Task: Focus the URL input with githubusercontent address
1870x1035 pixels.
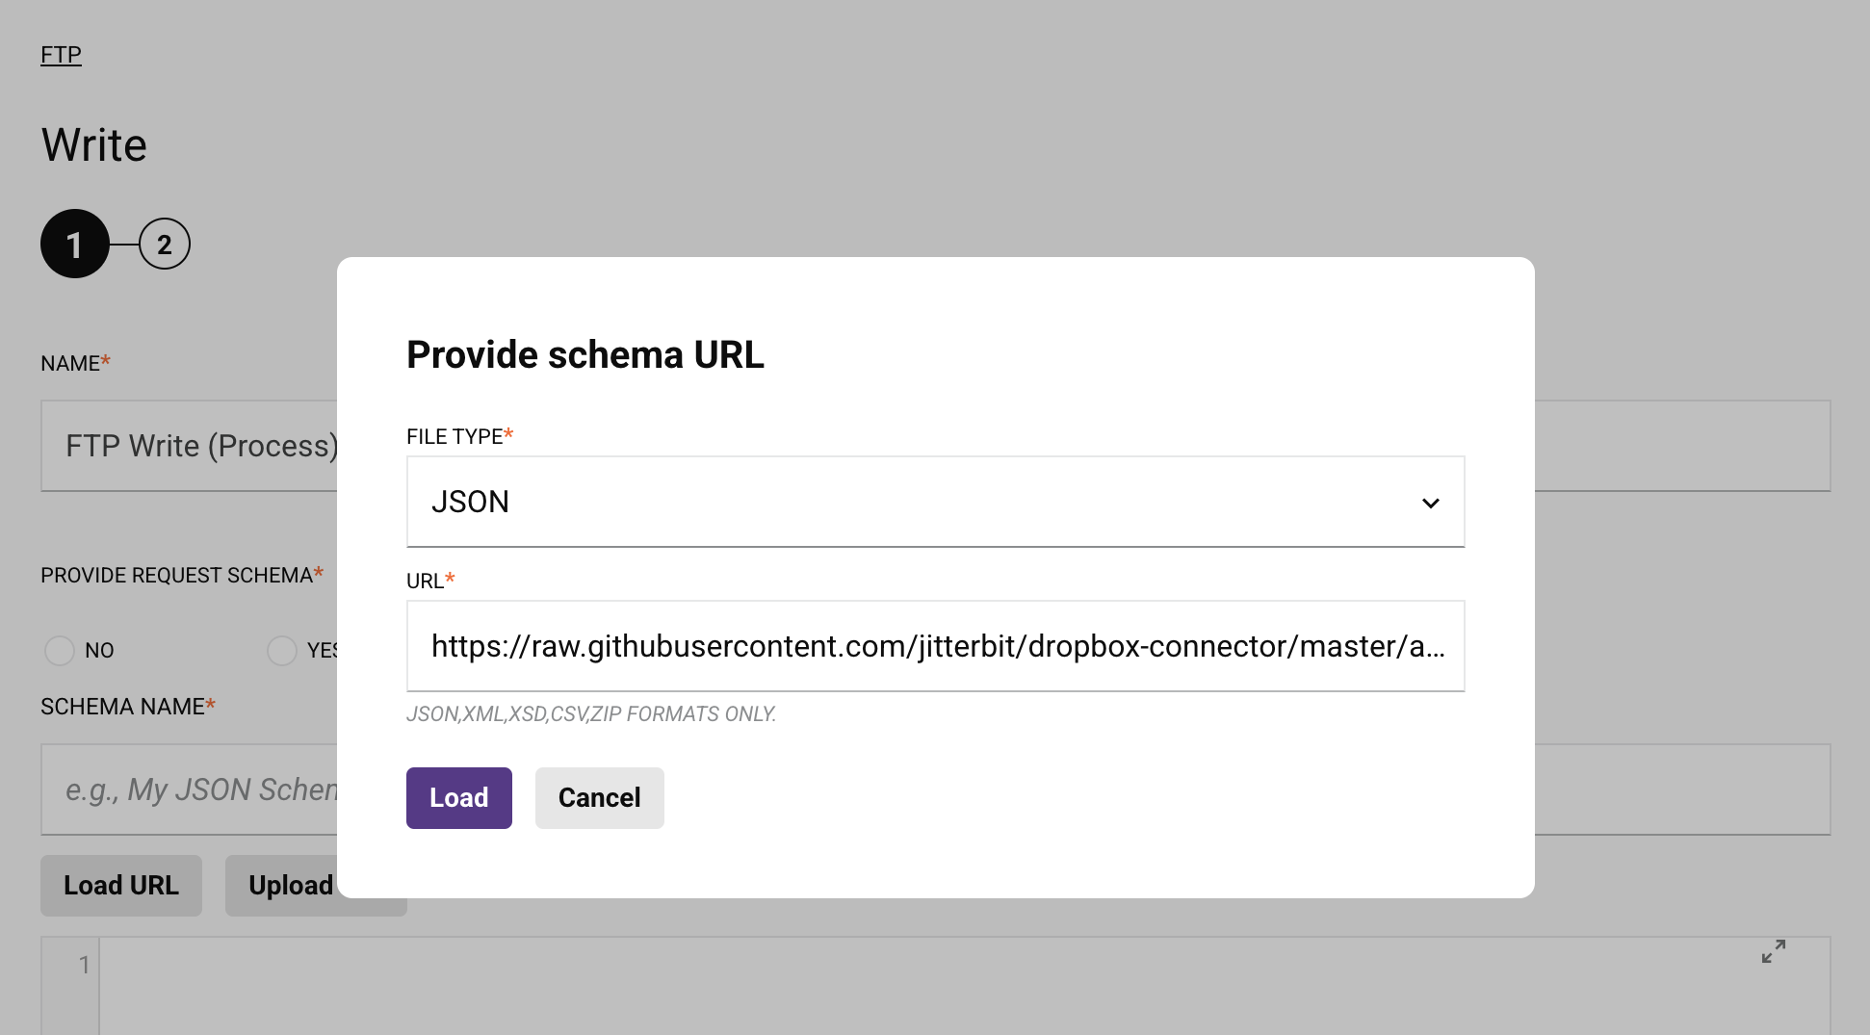Action: point(934,646)
